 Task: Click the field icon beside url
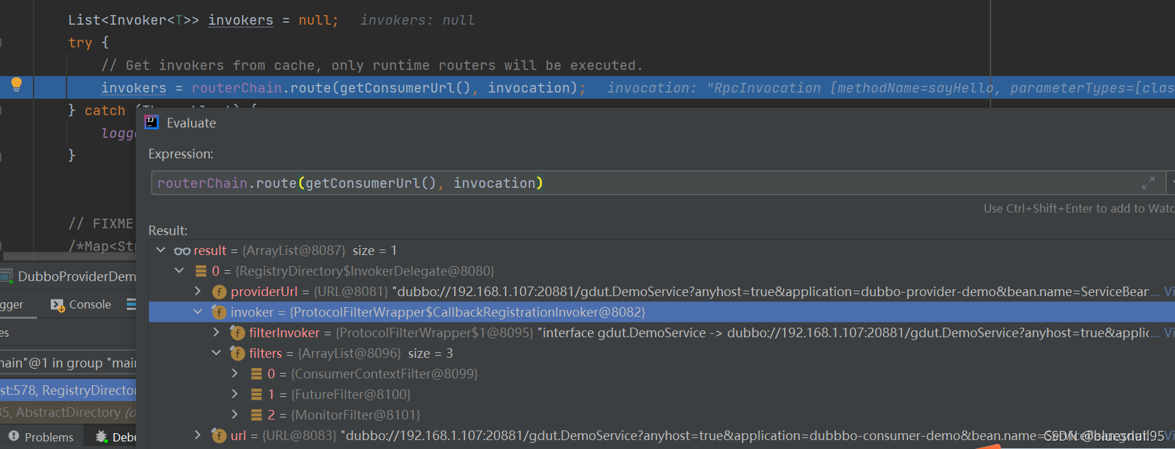[x=219, y=436]
